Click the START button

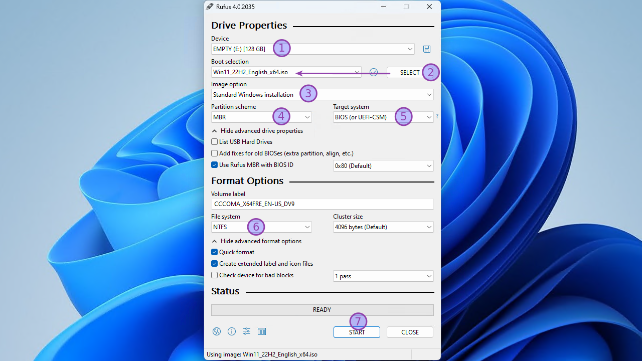tap(357, 332)
